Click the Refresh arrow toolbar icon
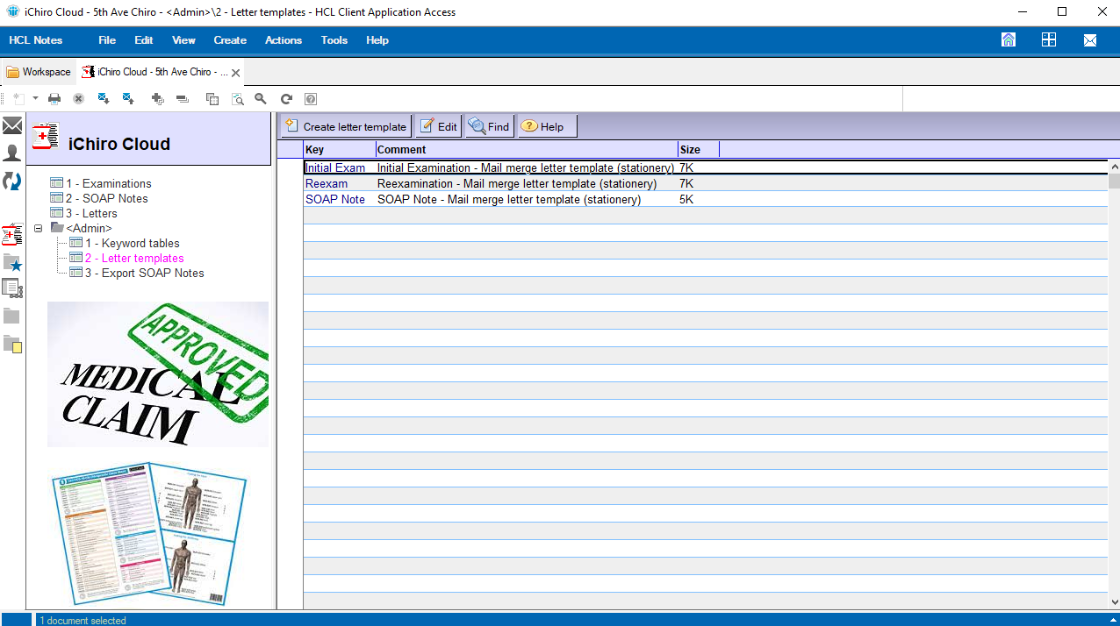 (x=286, y=99)
